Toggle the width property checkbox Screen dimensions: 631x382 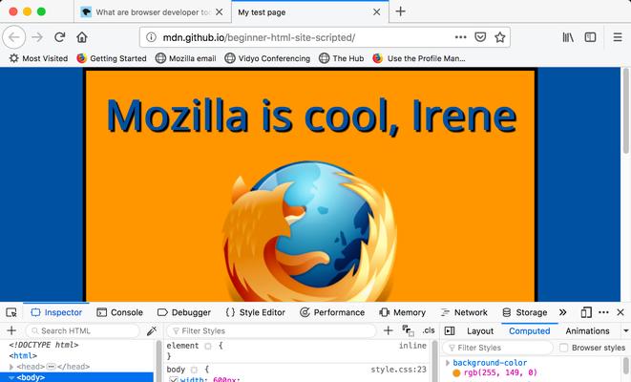[174, 379]
